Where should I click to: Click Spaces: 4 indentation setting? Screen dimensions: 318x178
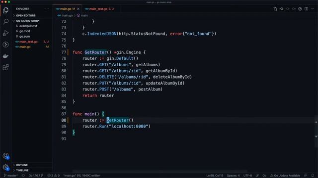233,176
